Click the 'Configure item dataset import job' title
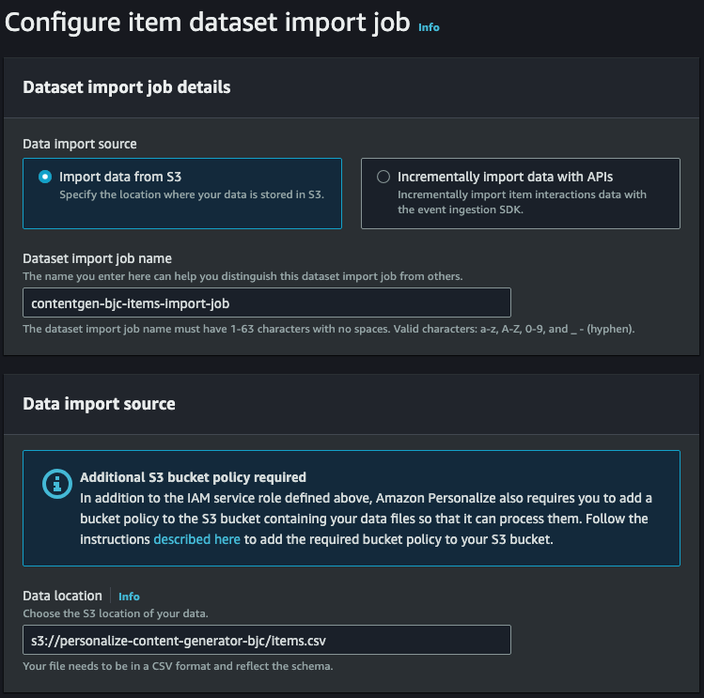 (208, 23)
